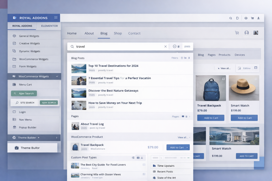Click the search icon in the top-right toolbar
Viewport: 272px width, 181px height.
click(231, 18)
